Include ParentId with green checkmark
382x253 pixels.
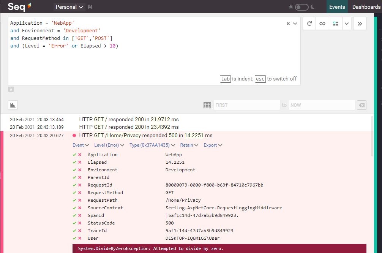tap(74, 177)
